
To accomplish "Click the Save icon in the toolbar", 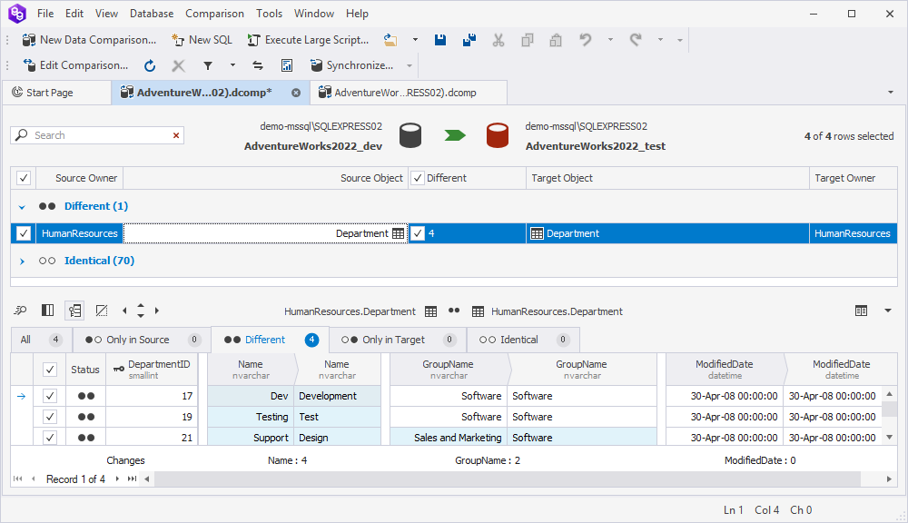I will [440, 40].
